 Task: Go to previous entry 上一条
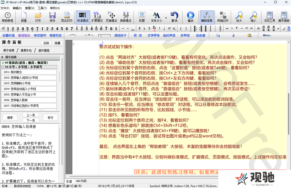coord(31,115)
